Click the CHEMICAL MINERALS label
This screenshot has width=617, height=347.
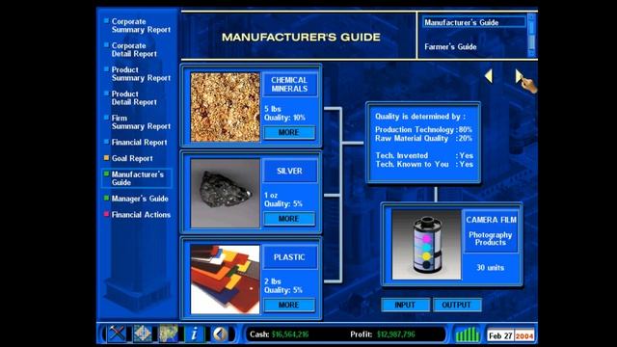[x=289, y=84]
